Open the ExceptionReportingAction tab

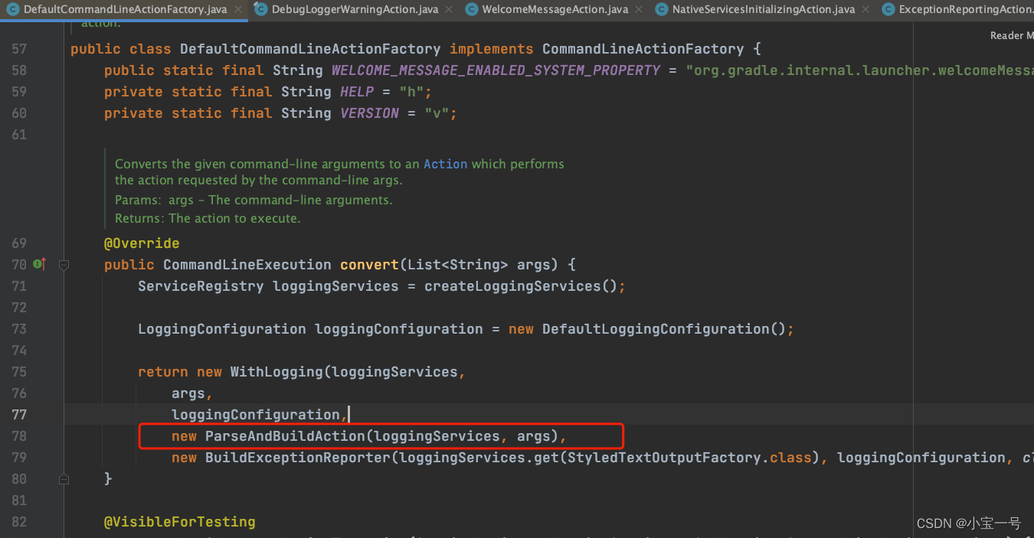[x=956, y=10]
